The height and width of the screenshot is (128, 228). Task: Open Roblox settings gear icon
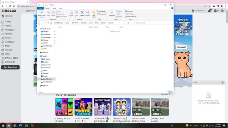point(222,11)
